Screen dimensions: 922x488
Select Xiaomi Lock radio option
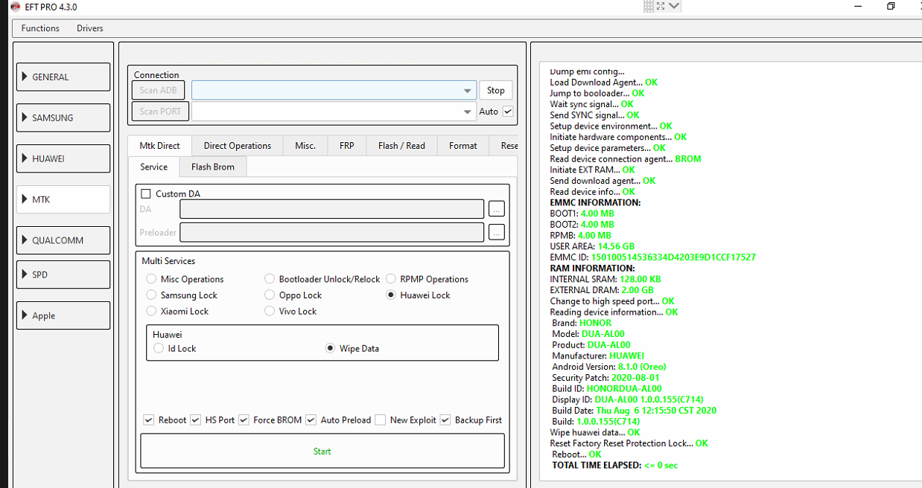pos(152,311)
